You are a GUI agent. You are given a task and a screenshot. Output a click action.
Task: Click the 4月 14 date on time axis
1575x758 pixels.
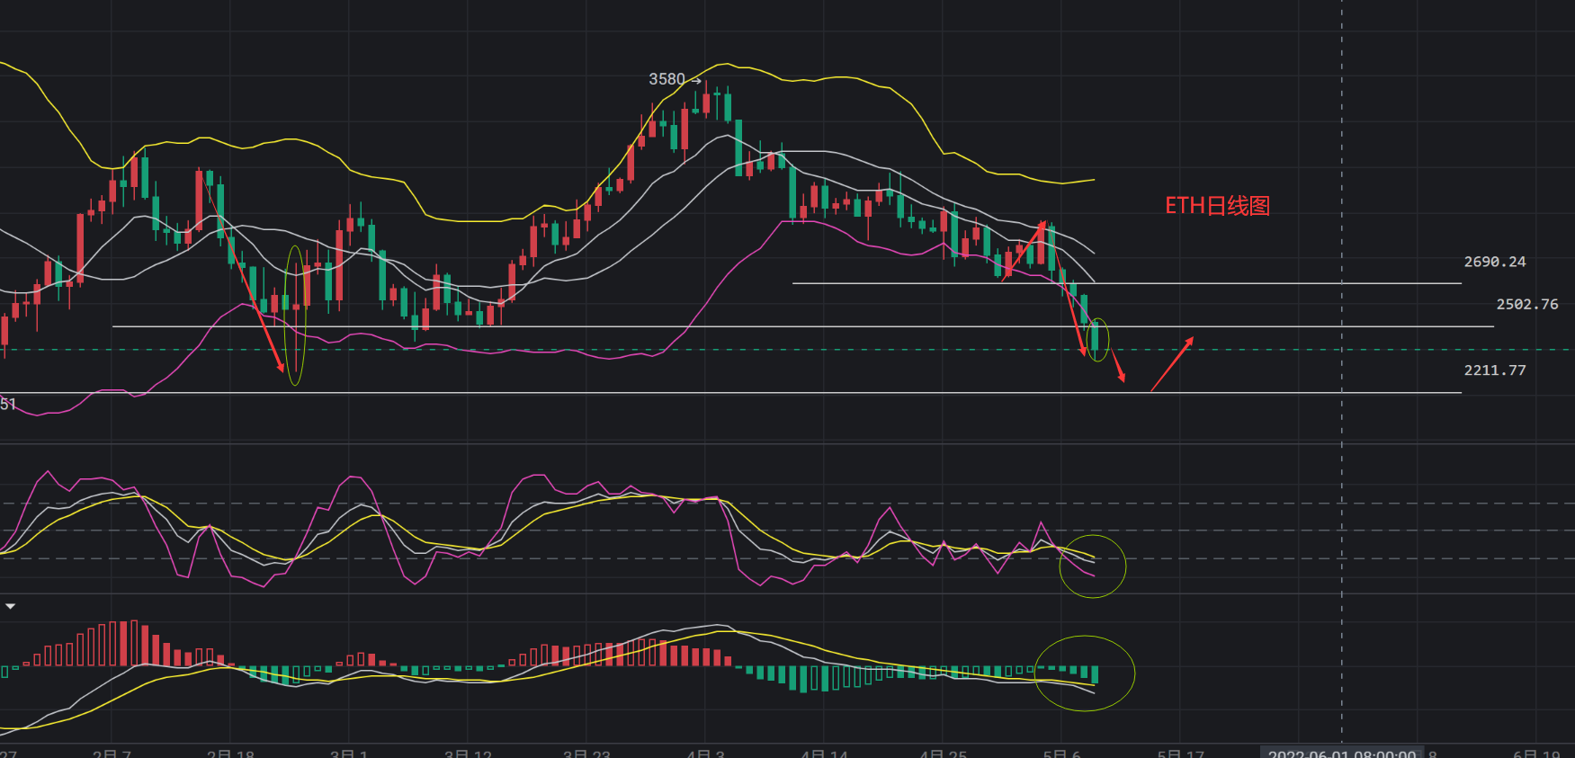(824, 754)
